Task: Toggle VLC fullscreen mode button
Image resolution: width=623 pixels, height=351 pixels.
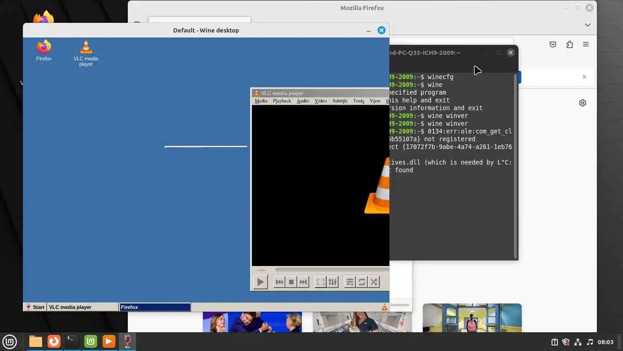Action: click(x=321, y=282)
